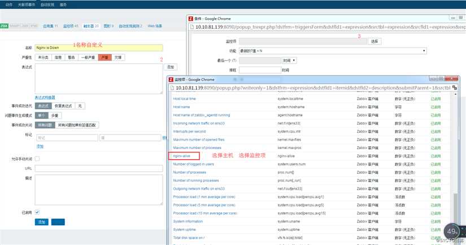Select the Number of processes item
466x245 pixels.
tap(189, 172)
